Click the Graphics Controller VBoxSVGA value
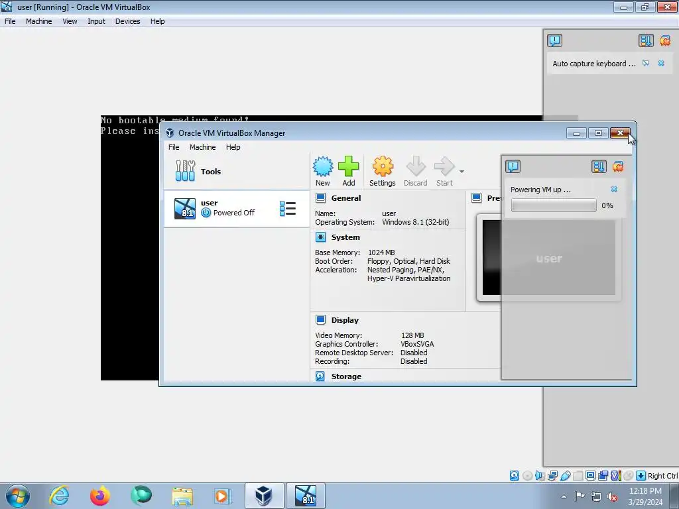Image resolution: width=679 pixels, height=509 pixels. (x=417, y=344)
